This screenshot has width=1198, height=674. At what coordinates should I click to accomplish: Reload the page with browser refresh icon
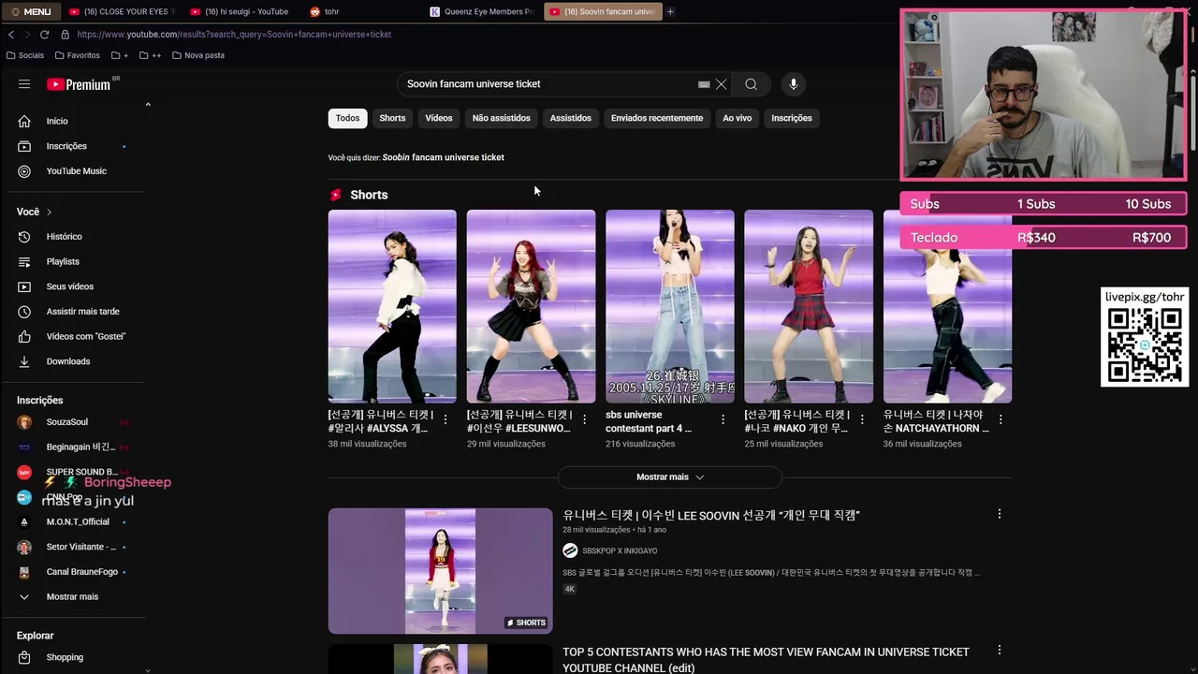tap(44, 35)
